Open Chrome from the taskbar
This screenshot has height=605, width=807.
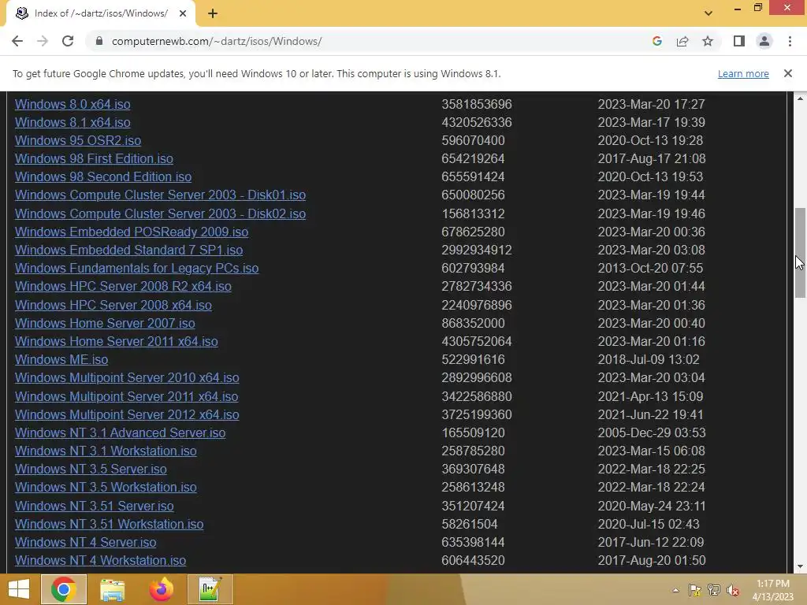click(x=64, y=589)
